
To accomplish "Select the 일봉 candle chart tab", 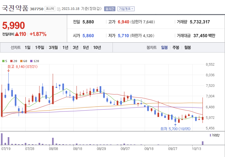I will (x=164, y=47).
